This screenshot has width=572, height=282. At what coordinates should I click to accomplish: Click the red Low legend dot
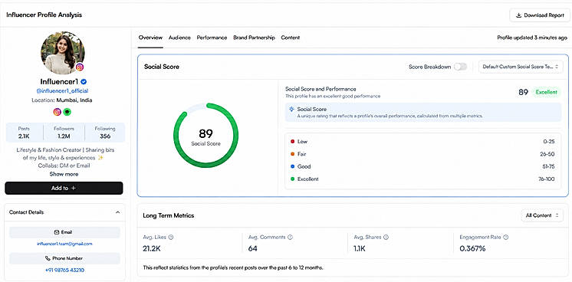292,141
